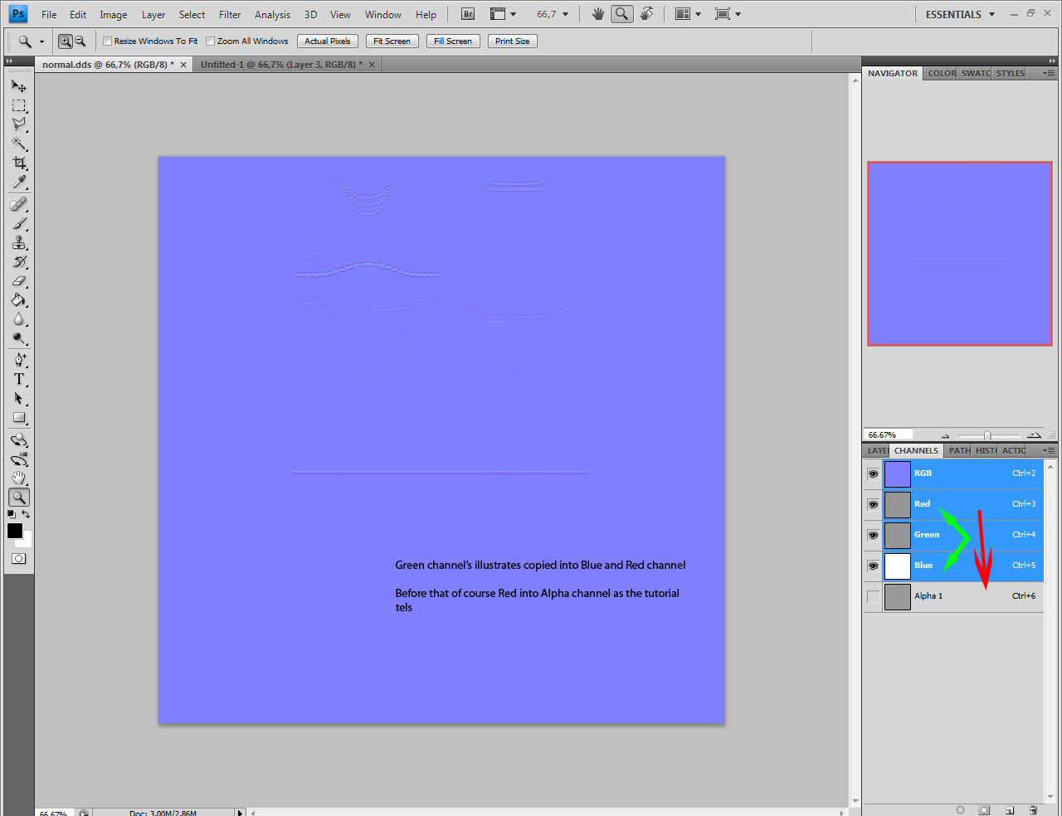This screenshot has width=1062, height=816.
Task: Activate the Hand tool in toolbox
Action: (x=19, y=478)
